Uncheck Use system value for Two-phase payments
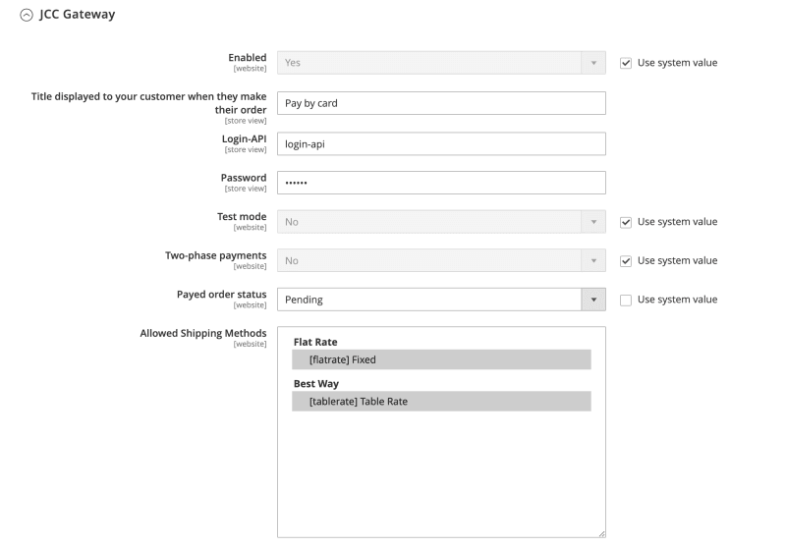The height and width of the screenshot is (548, 786). click(626, 260)
